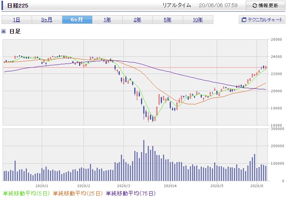Click the 単純移動平均(75日) purple legend label
This screenshot has height=198, width=288.
point(131,194)
